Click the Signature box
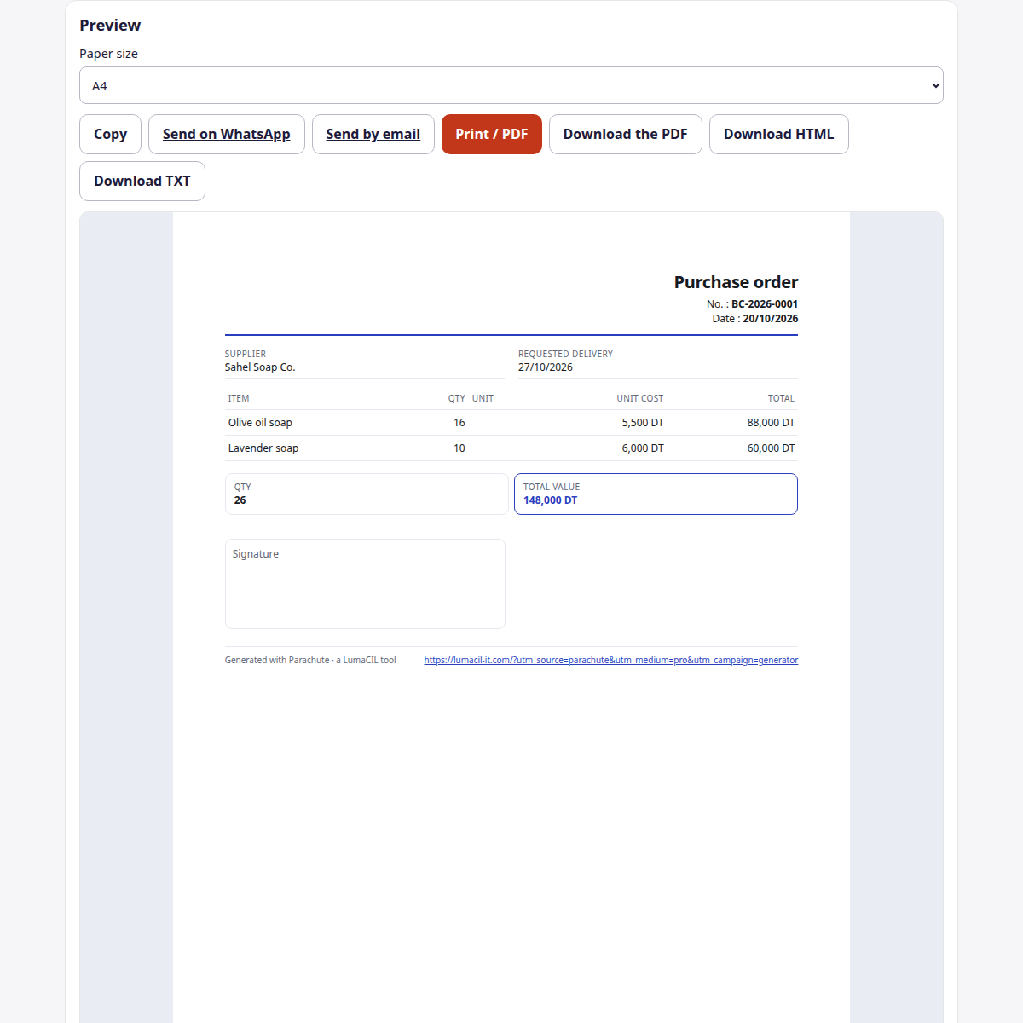1023x1023 pixels. pos(365,584)
